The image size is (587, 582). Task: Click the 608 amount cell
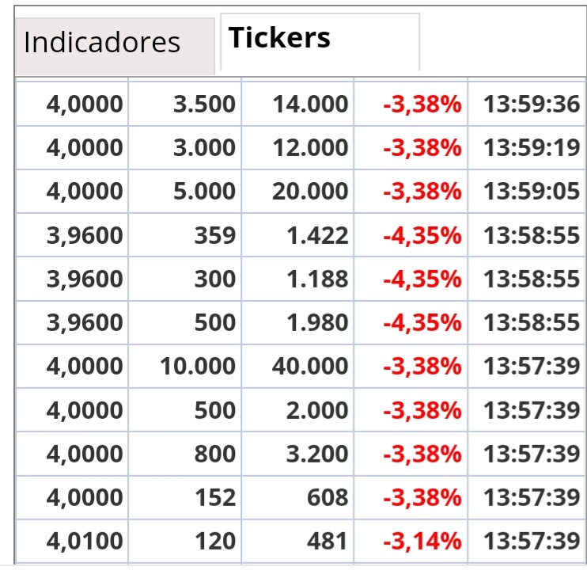[x=297, y=497]
